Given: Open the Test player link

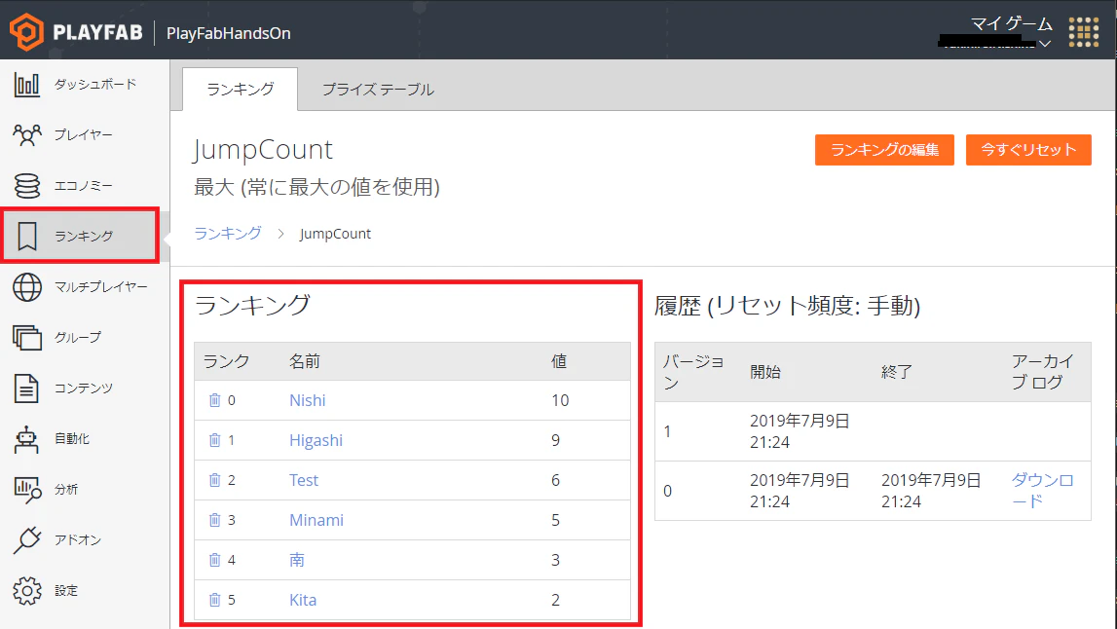Looking at the screenshot, I should point(304,480).
